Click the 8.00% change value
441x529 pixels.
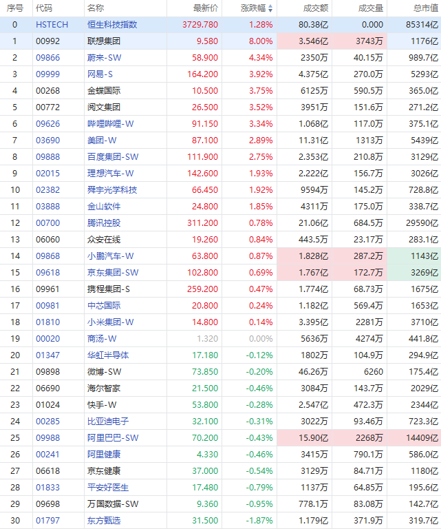261,41
